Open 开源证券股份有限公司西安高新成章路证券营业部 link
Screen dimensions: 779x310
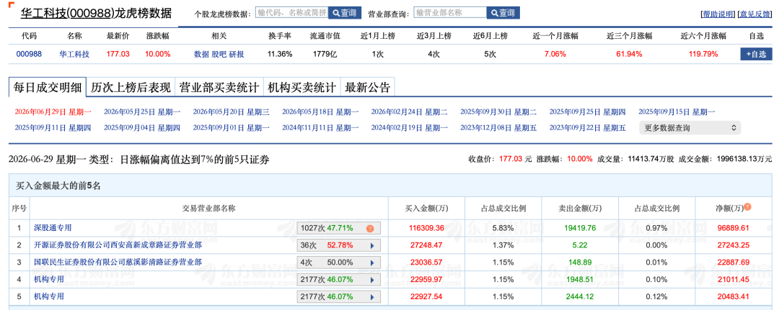coord(118,245)
